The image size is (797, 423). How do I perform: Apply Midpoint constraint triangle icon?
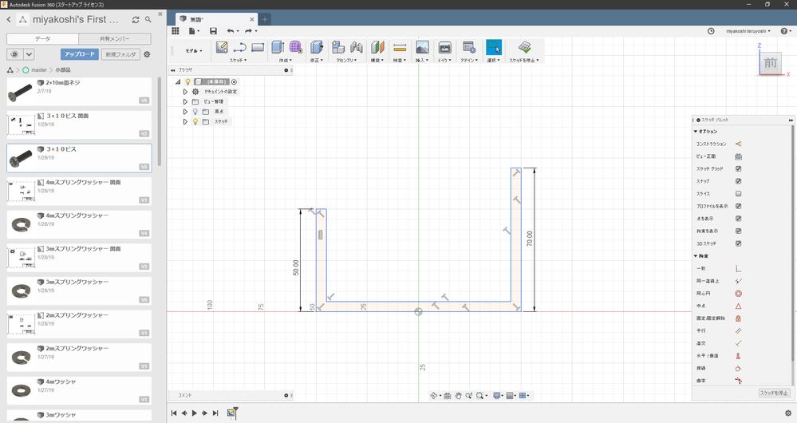[738, 306]
